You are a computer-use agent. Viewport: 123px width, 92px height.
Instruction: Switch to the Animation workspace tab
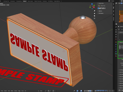click(x=13, y=1)
